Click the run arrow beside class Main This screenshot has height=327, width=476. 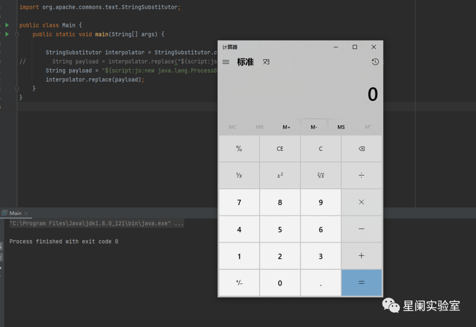7,25
